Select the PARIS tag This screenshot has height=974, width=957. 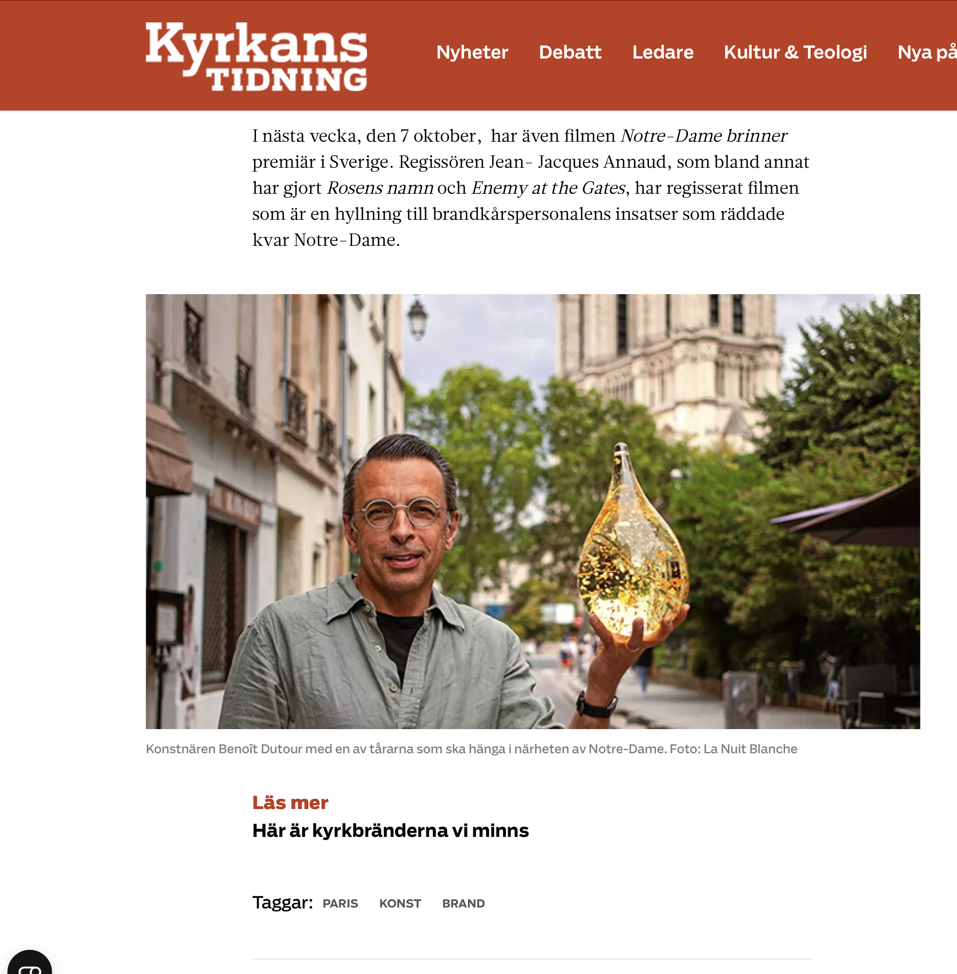(x=340, y=904)
